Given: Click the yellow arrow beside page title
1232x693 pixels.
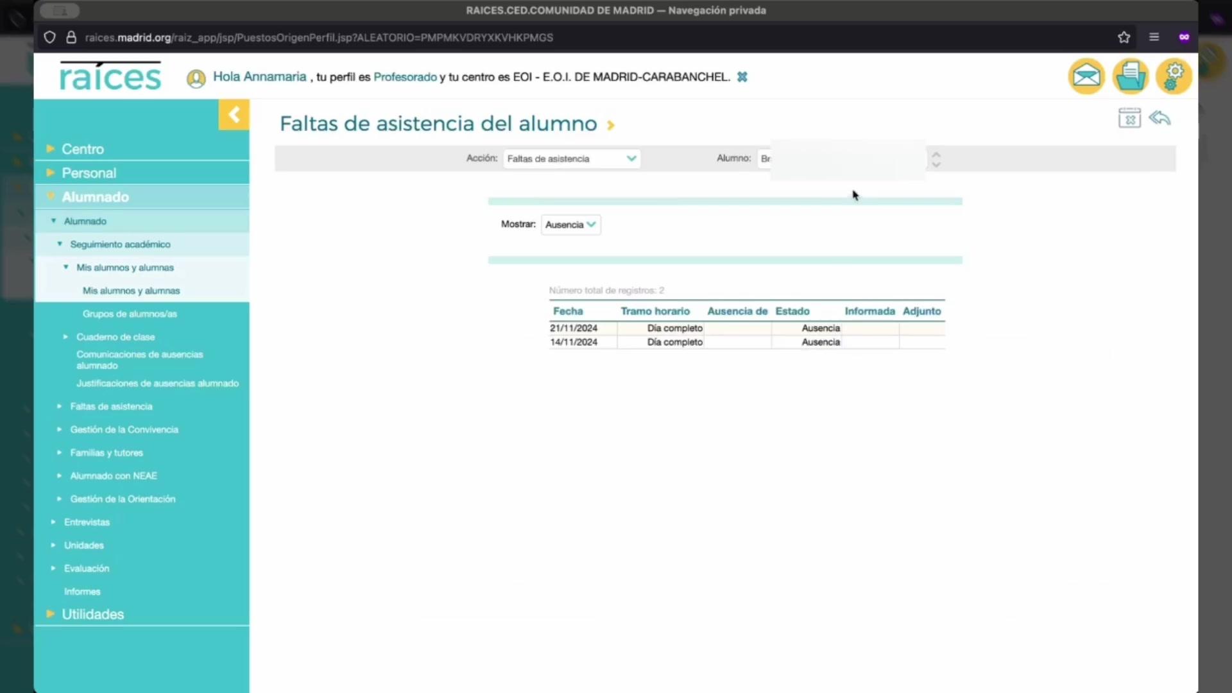Looking at the screenshot, I should (x=611, y=125).
